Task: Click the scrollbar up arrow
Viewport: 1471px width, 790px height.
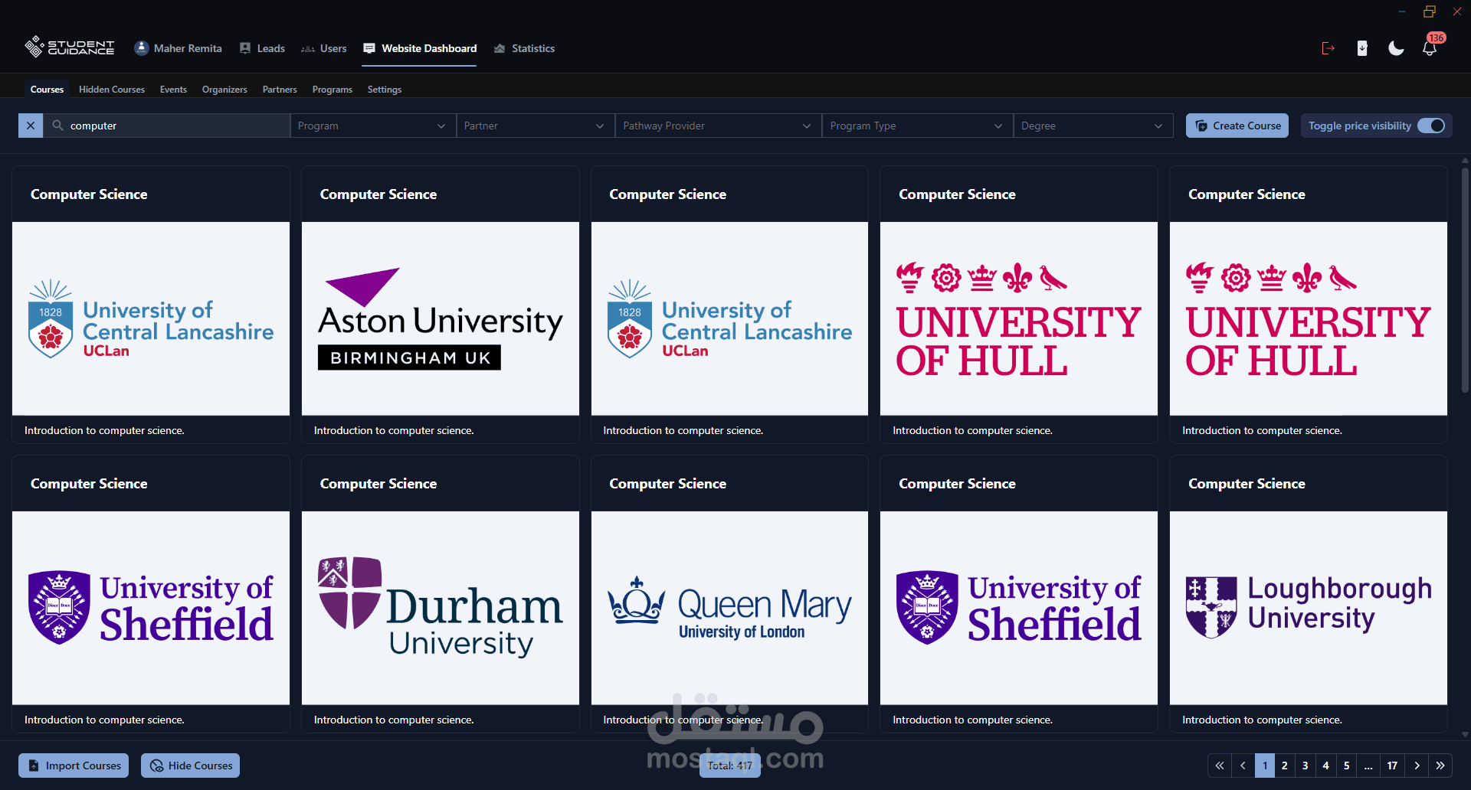Action: [x=1465, y=161]
